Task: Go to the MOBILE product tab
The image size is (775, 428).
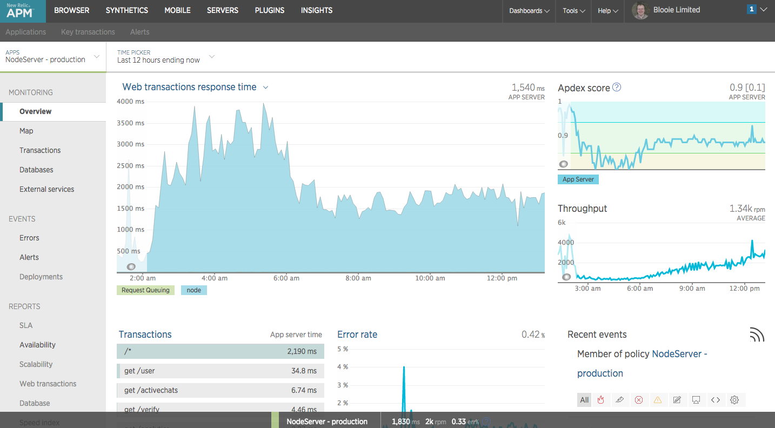Action: click(177, 10)
